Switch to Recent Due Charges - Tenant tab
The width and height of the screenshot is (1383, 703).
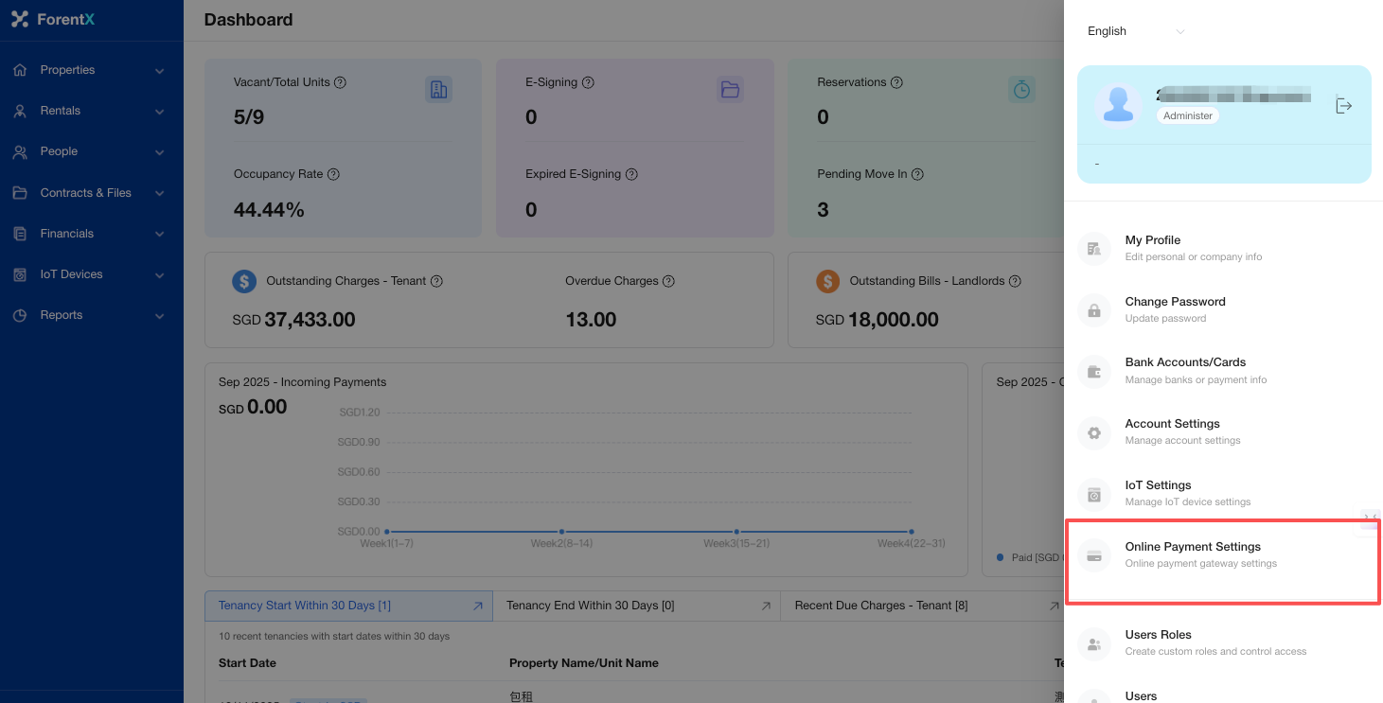880,606
